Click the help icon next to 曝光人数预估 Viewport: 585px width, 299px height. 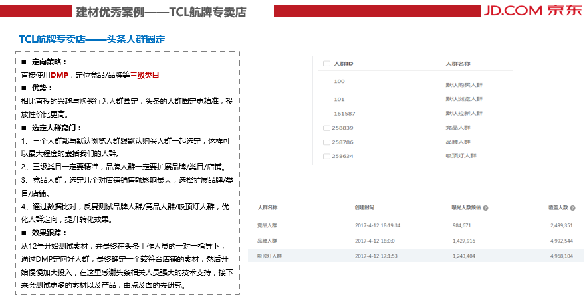[x=485, y=208]
